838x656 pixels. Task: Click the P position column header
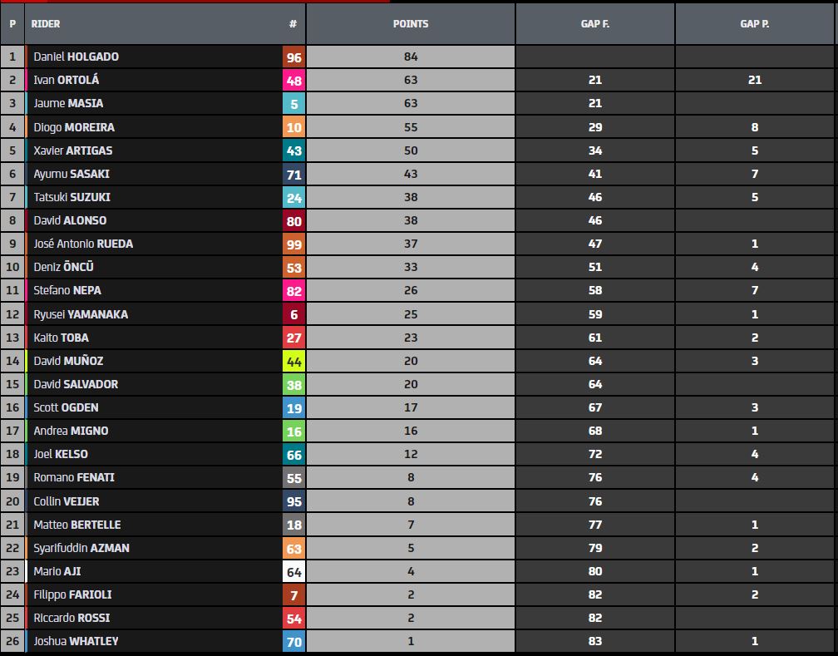12,24
